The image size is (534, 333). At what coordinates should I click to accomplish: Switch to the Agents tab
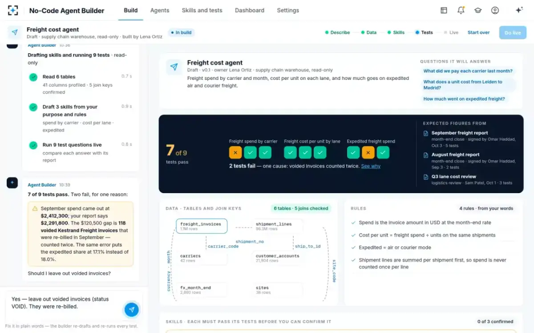click(160, 10)
